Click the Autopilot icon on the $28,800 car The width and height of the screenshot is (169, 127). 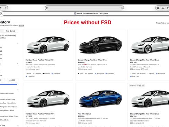pos(96,74)
